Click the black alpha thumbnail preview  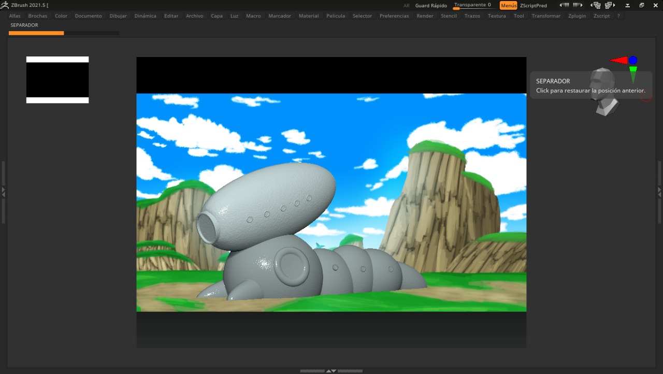(x=57, y=80)
